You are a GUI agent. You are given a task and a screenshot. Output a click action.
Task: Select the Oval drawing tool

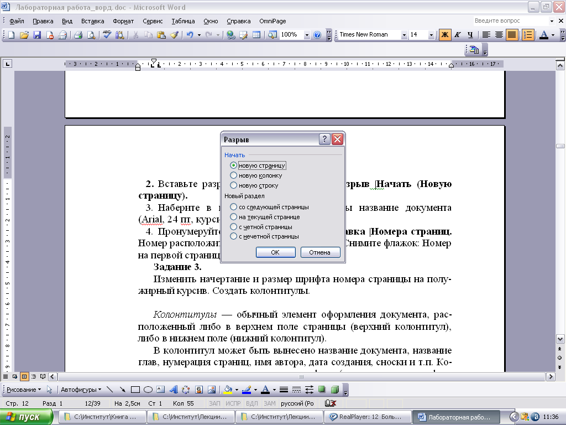tap(148, 390)
